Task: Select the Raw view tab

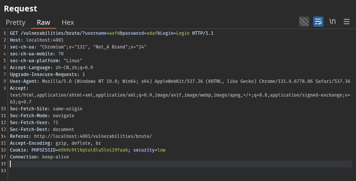Action: point(43,23)
